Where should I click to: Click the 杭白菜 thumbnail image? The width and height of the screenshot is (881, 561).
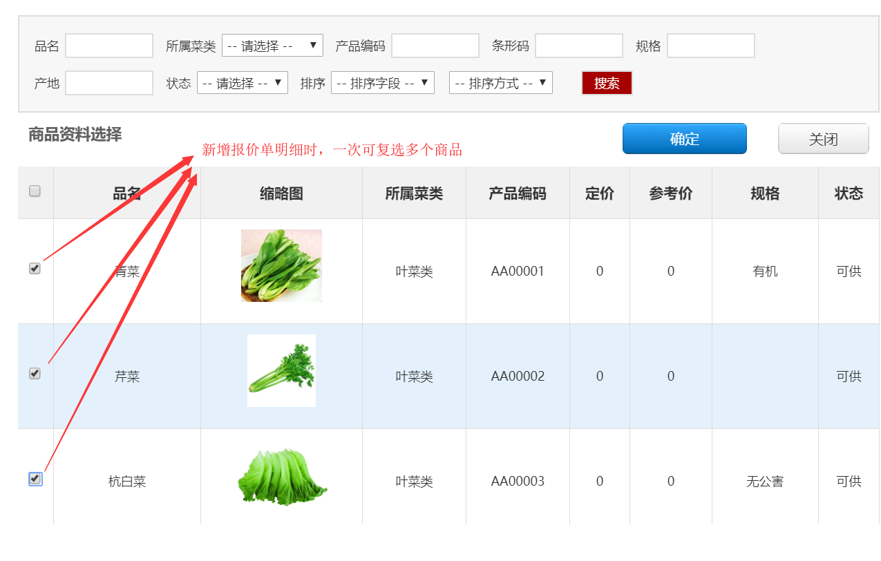(x=282, y=477)
